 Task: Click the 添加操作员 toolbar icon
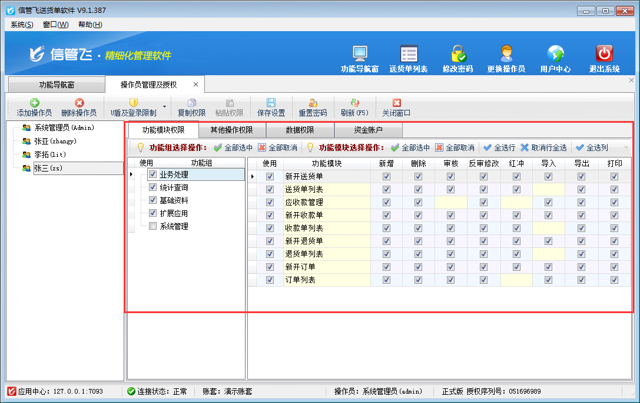[x=34, y=103]
